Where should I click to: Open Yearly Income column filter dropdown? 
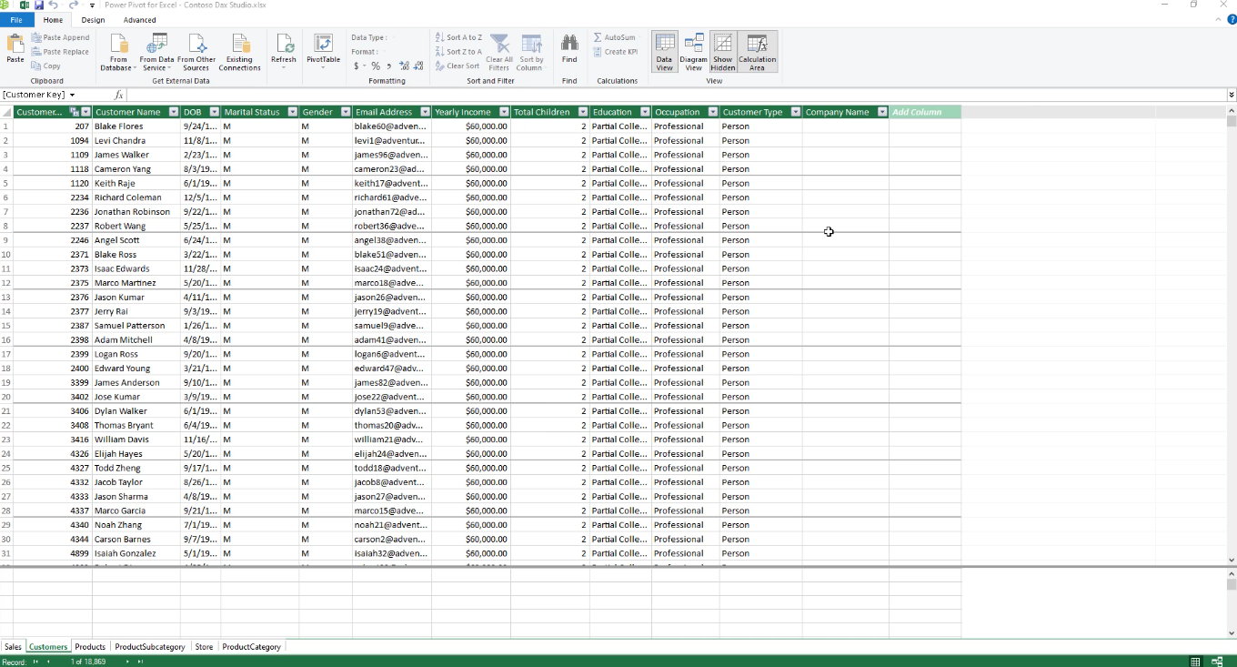[x=504, y=112]
